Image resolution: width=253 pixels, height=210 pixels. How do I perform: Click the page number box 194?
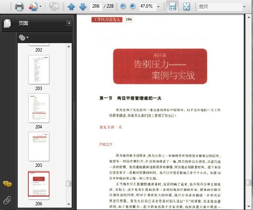129,19
